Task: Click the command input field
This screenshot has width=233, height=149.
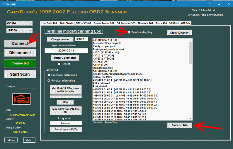Action: (66, 50)
